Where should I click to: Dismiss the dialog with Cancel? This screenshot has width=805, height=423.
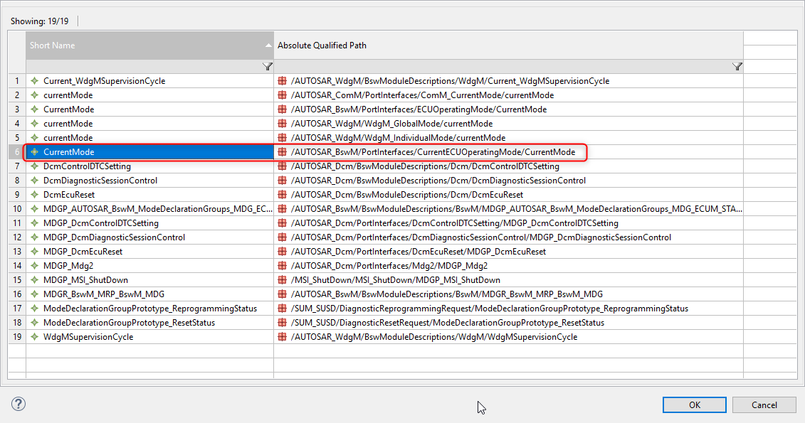click(764, 405)
